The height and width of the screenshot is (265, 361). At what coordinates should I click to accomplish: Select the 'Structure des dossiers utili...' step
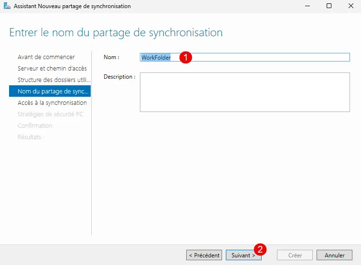click(53, 80)
